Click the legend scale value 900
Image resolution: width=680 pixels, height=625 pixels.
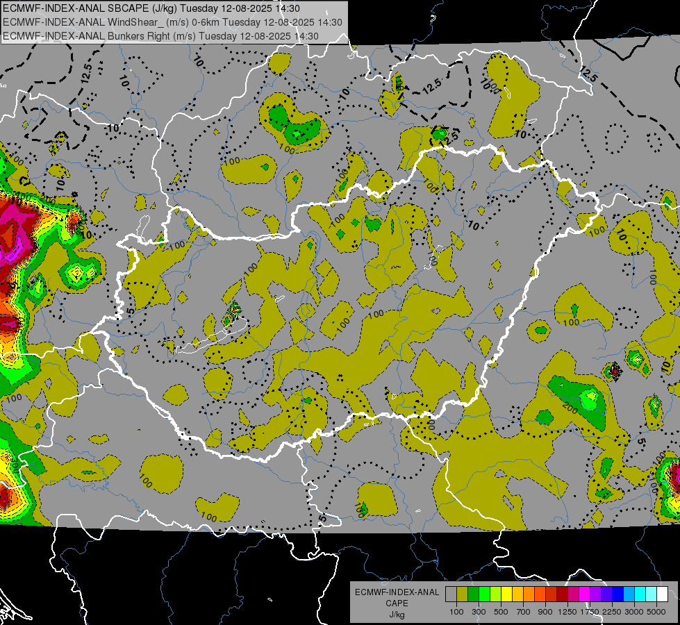(x=545, y=612)
